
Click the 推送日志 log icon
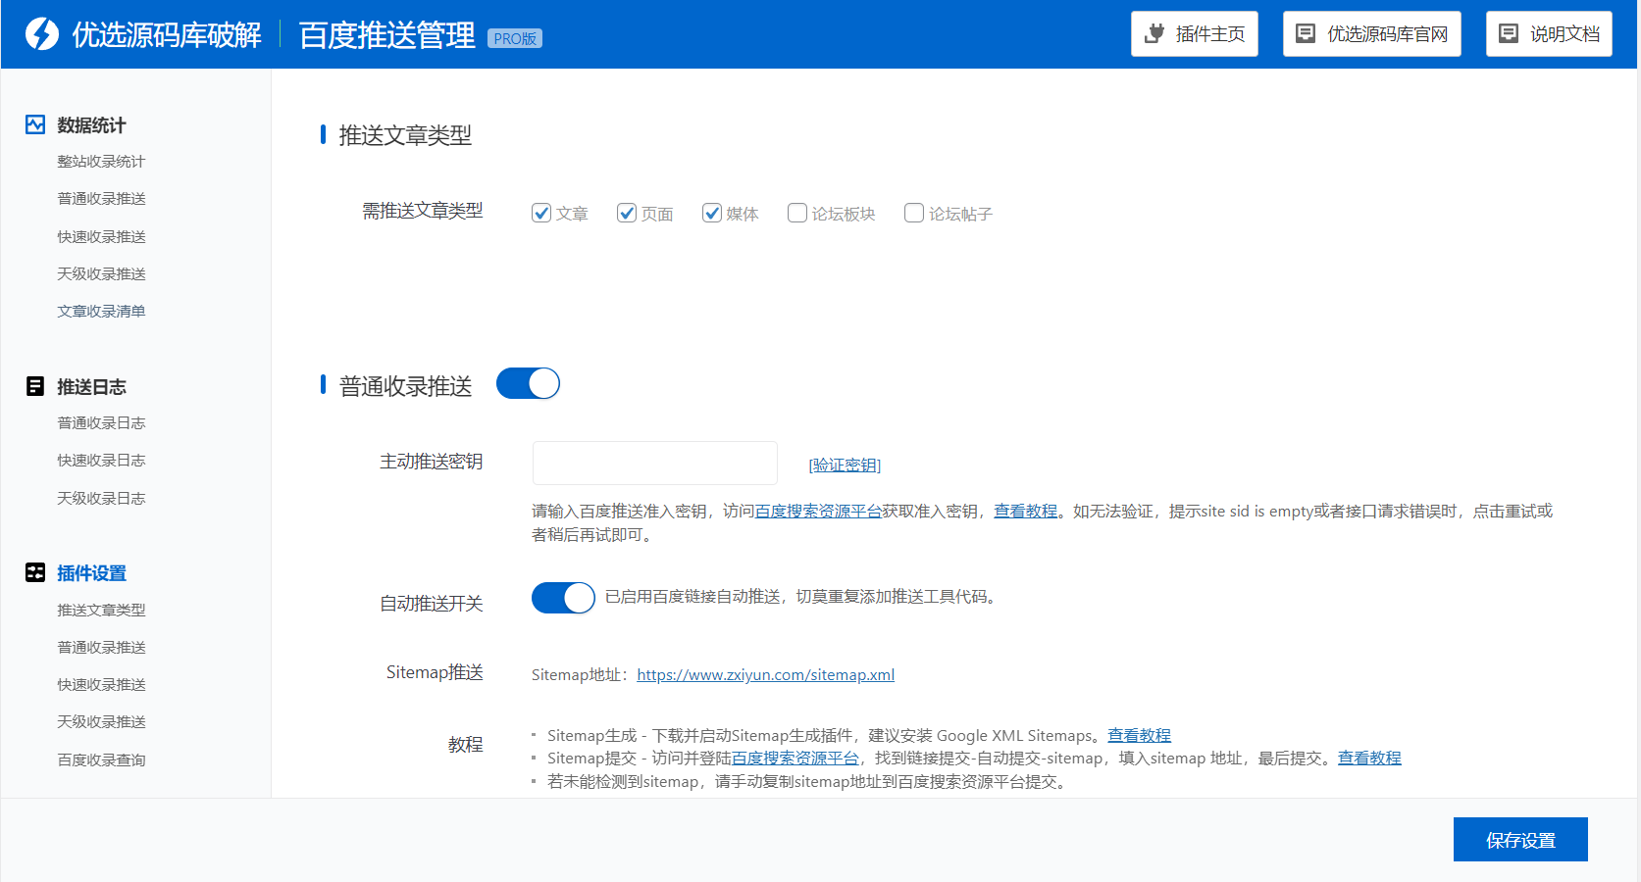tap(35, 386)
